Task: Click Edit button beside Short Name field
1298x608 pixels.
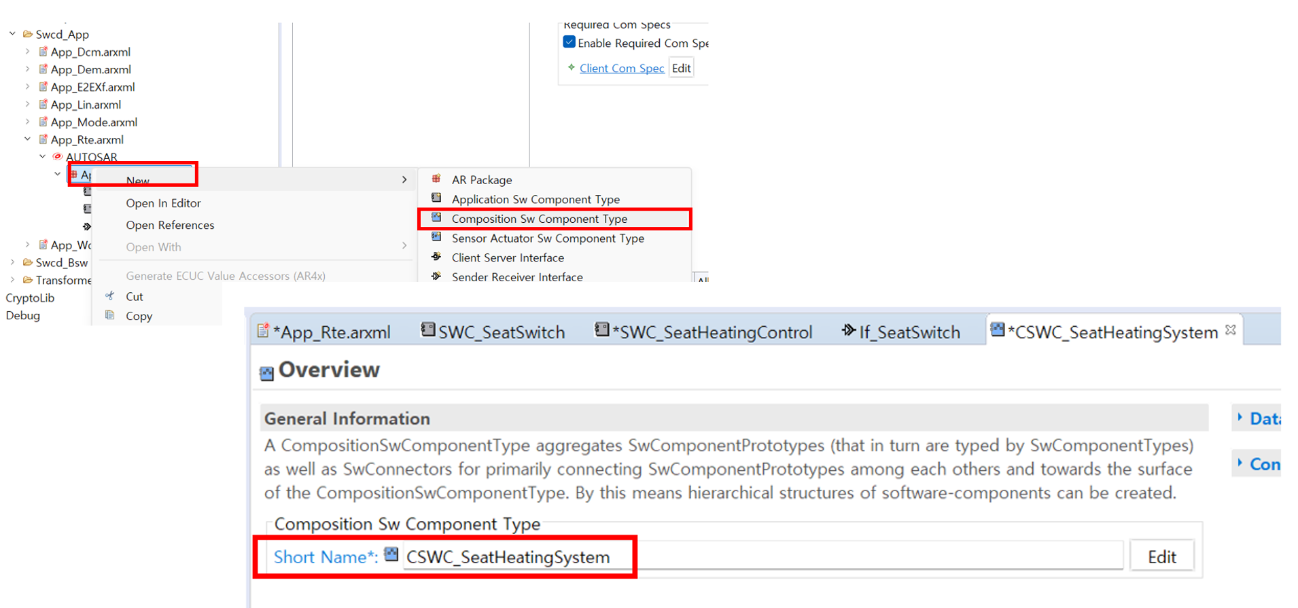Action: pyautogui.click(x=1161, y=557)
